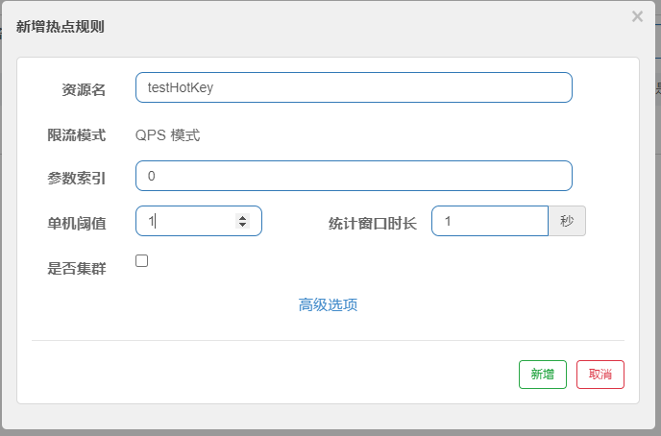Click the 单机阈值 number field

point(199,221)
